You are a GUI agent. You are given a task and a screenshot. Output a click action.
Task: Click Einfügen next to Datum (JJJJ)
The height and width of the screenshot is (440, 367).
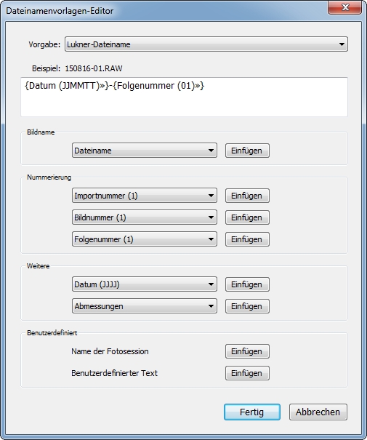point(247,284)
